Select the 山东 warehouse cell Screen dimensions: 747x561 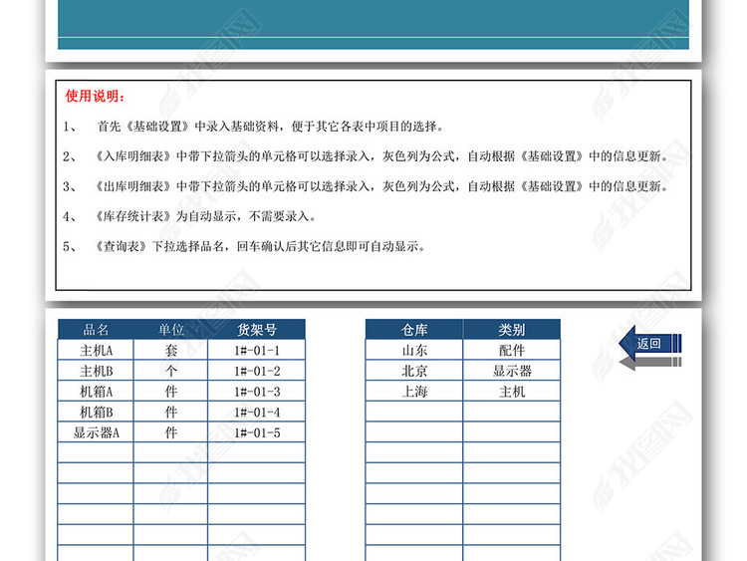[x=414, y=351]
